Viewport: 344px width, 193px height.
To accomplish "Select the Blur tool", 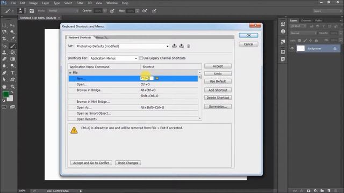I will click(4, 65).
